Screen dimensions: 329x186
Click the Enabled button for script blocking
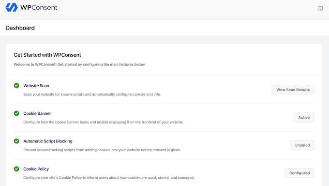click(302, 145)
